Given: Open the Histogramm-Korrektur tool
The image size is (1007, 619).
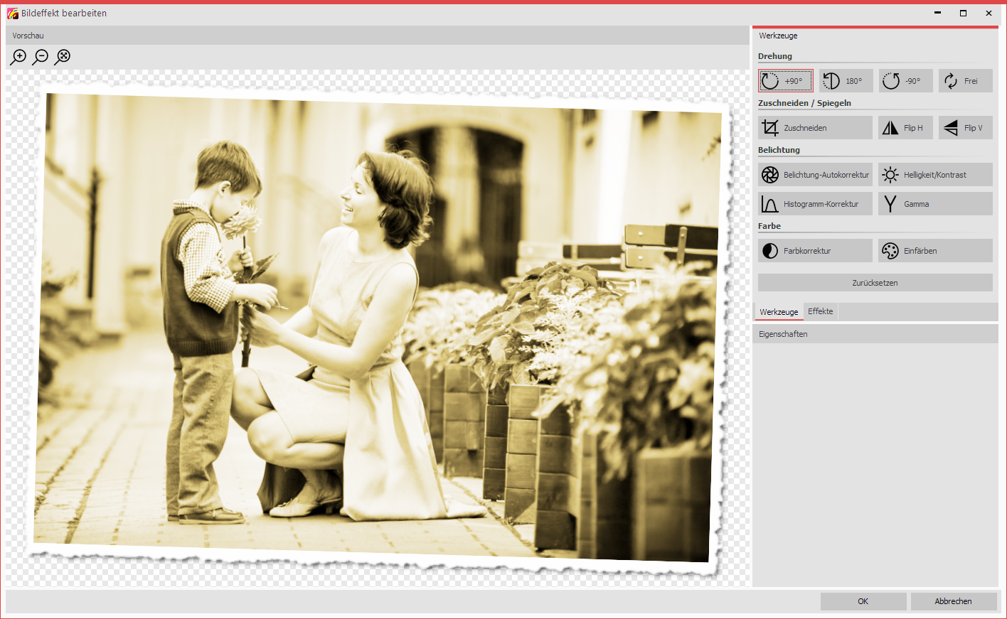Looking at the screenshot, I should pyautogui.click(x=815, y=204).
